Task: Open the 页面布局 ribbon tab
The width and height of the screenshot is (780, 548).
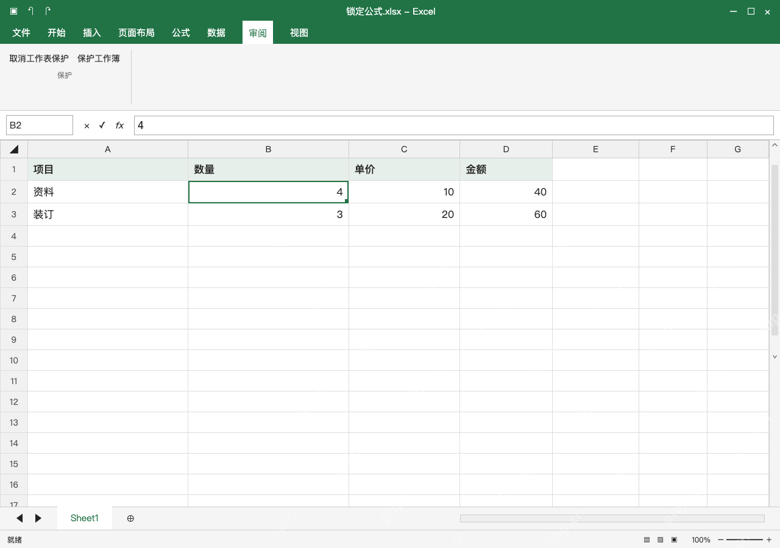Action: (136, 33)
